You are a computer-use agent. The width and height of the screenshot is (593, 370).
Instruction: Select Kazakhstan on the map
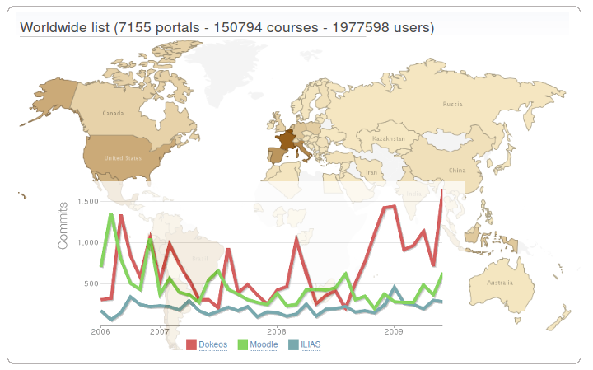tap(387, 138)
